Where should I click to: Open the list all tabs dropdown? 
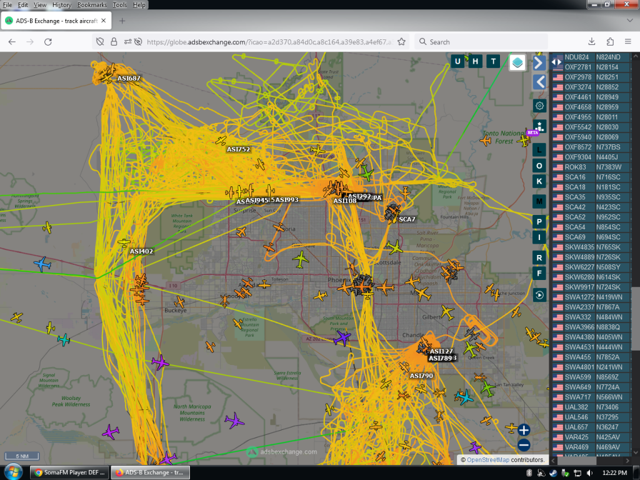click(x=629, y=21)
